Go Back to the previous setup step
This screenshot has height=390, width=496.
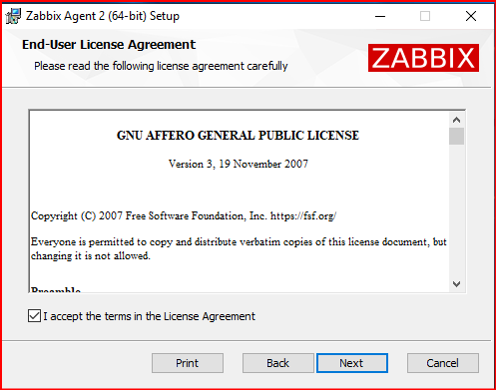pos(278,363)
